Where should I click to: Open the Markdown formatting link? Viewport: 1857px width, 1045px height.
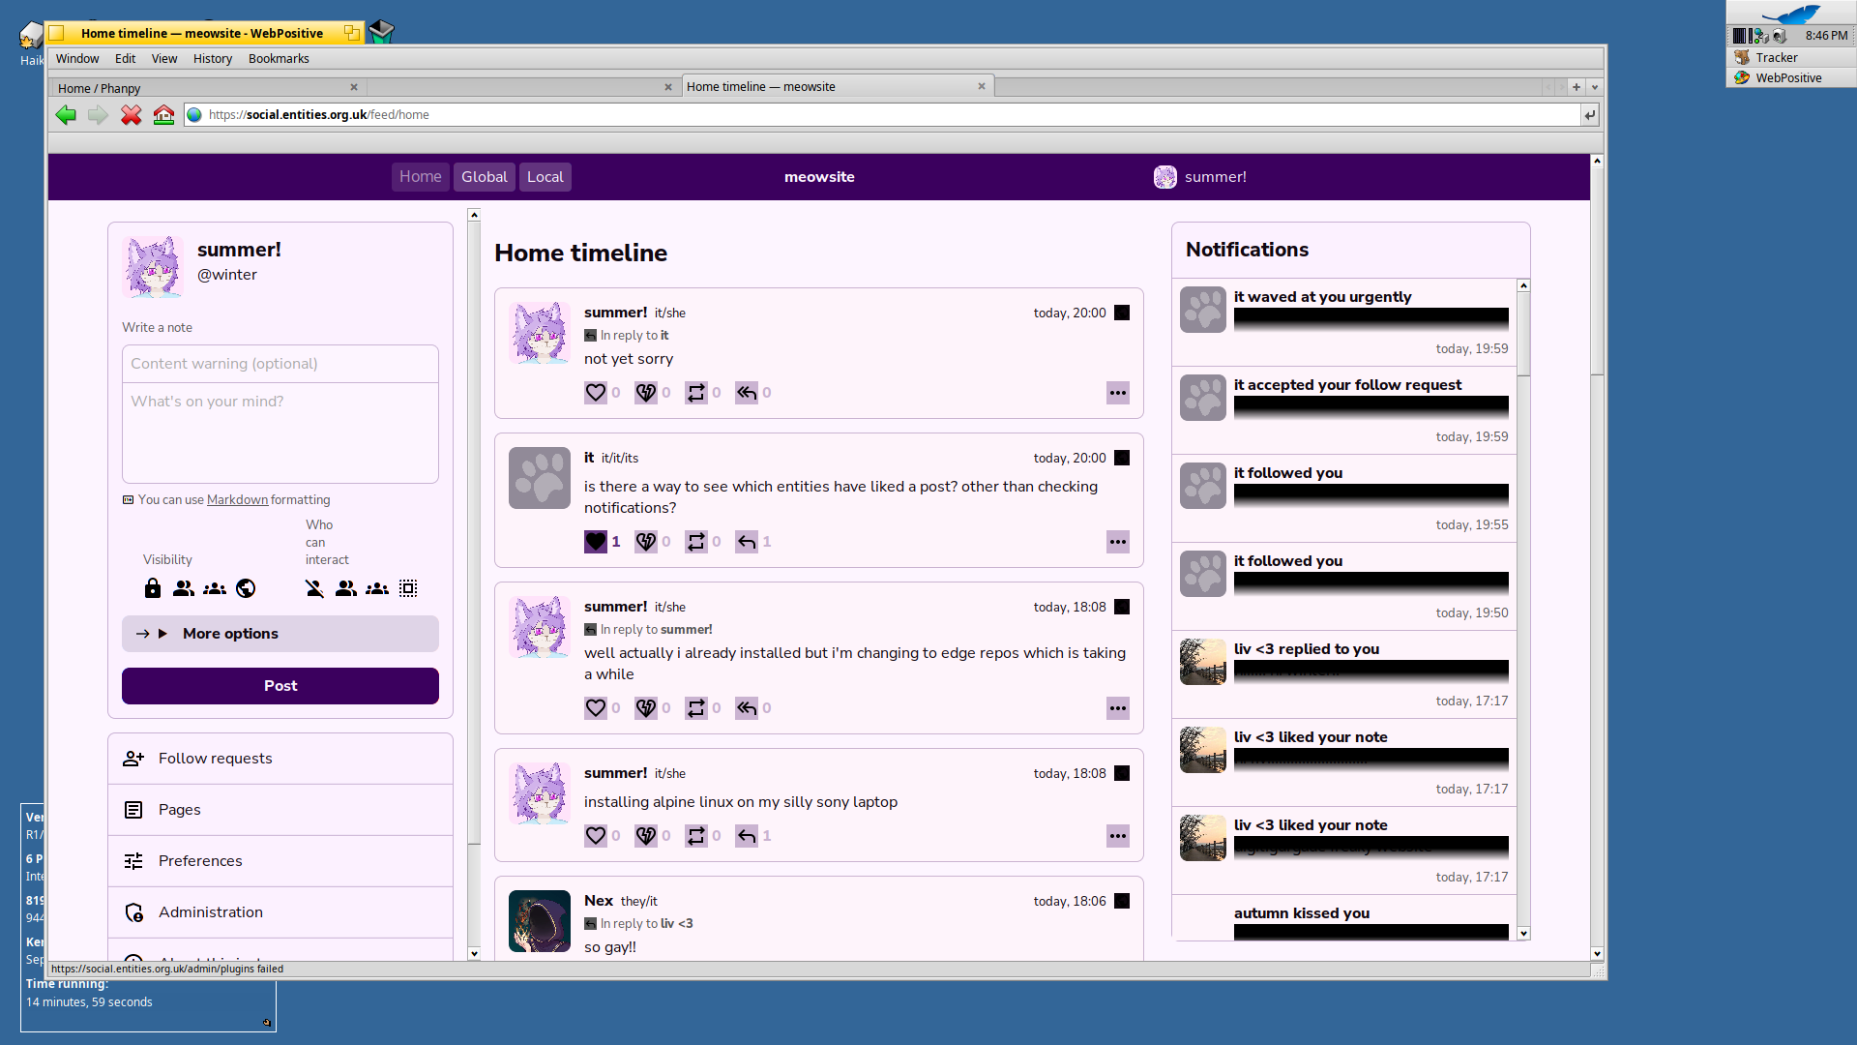coord(237,500)
